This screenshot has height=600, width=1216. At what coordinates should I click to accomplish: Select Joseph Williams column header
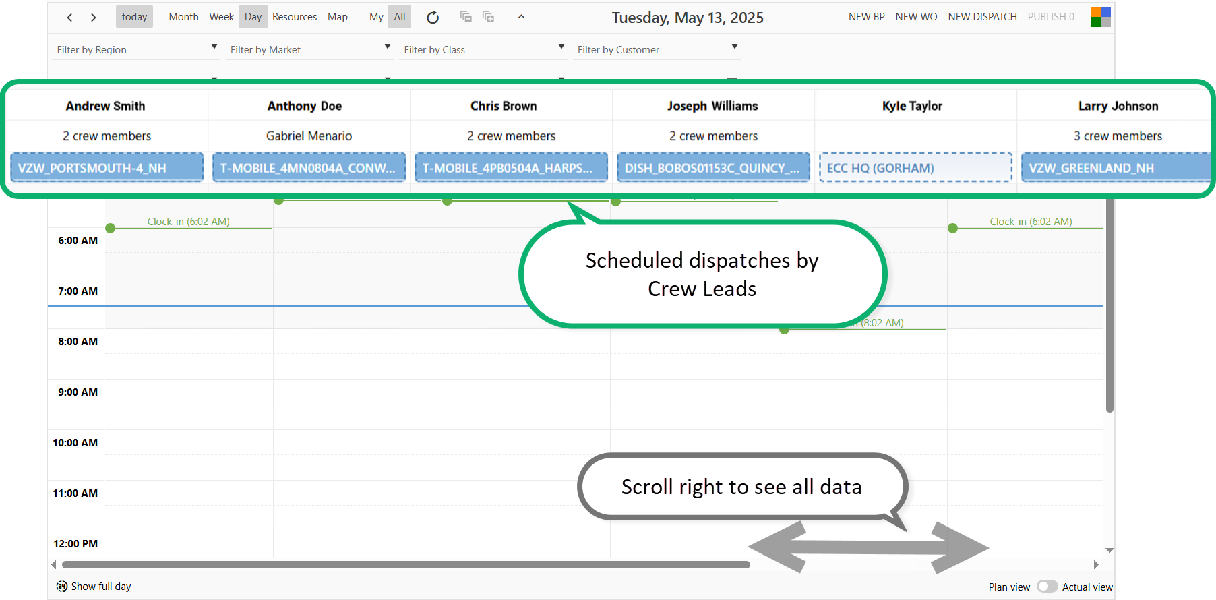pyautogui.click(x=712, y=106)
